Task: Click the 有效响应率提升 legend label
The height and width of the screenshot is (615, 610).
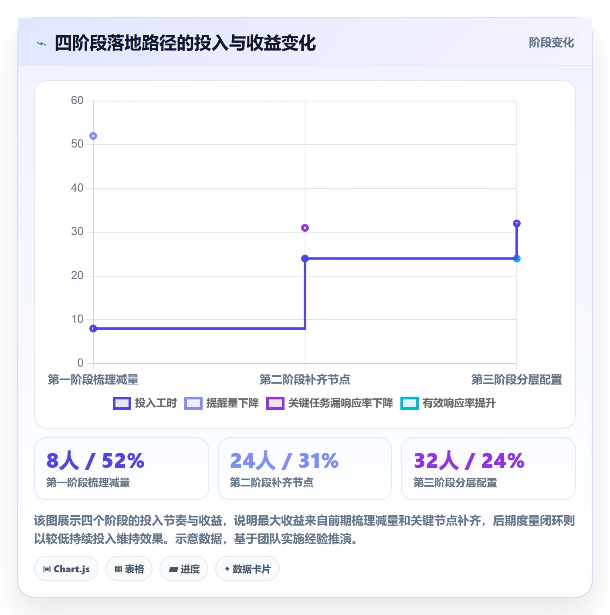Action: tap(459, 403)
